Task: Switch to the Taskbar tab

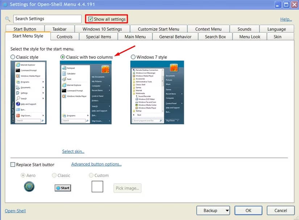Action: click(x=59, y=29)
